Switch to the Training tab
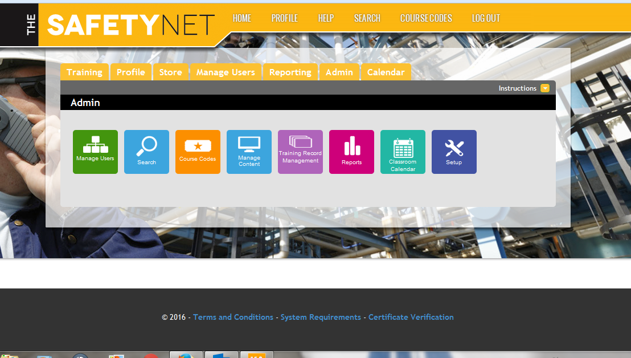Screen dimensions: 631x358 pyautogui.click(x=84, y=72)
